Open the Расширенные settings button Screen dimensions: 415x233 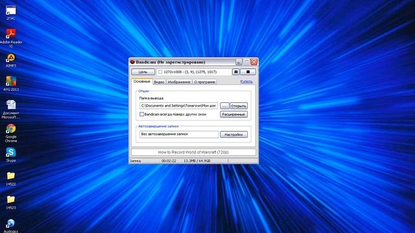click(x=233, y=114)
